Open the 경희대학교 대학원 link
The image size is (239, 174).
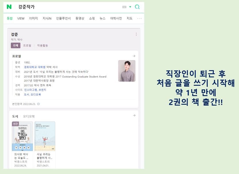coord(34,67)
